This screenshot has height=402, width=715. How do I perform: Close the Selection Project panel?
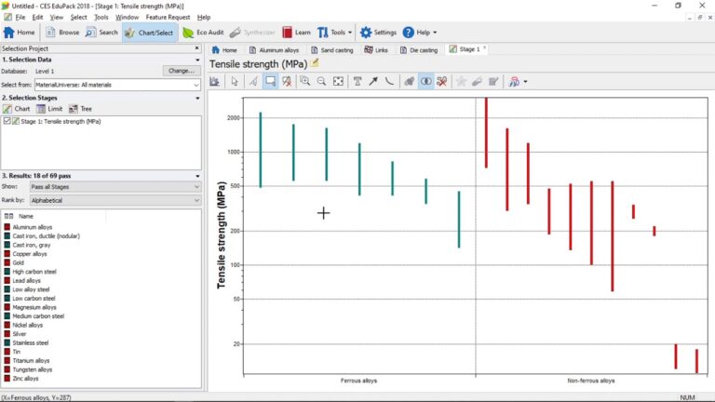[197, 47]
